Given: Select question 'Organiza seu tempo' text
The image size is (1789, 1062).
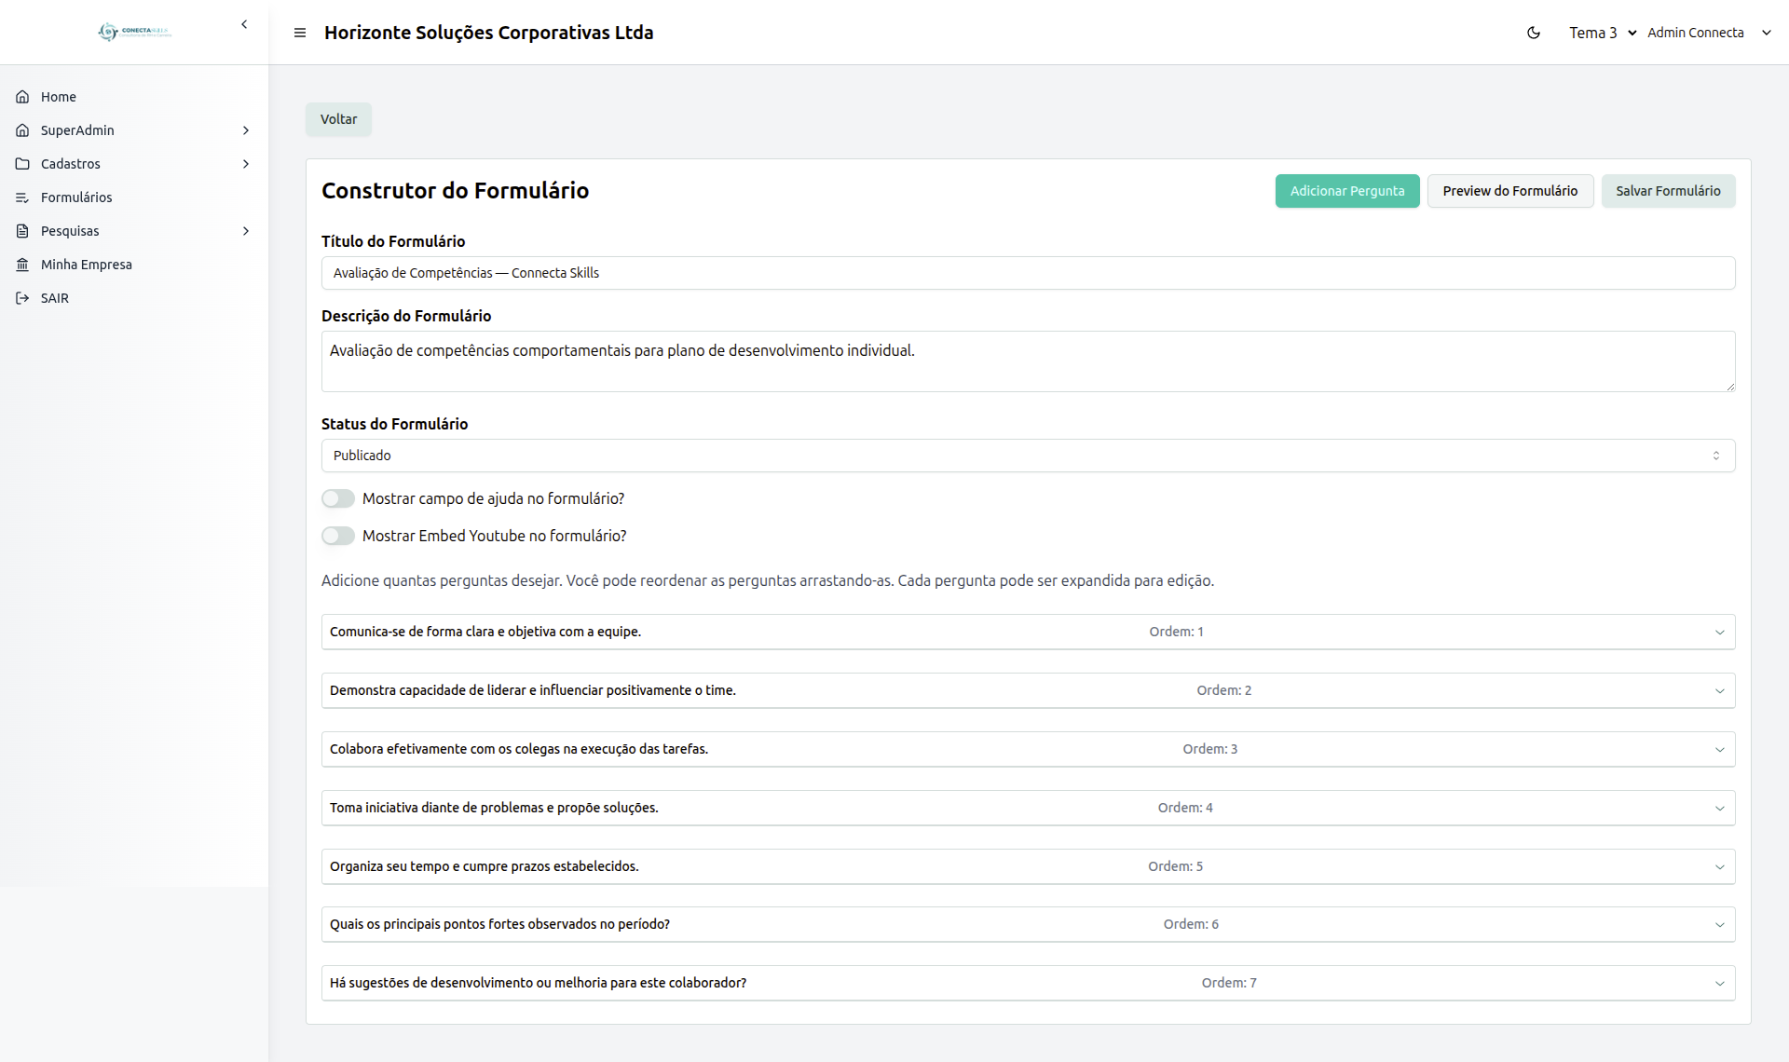Looking at the screenshot, I should pyautogui.click(x=485, y=866).
